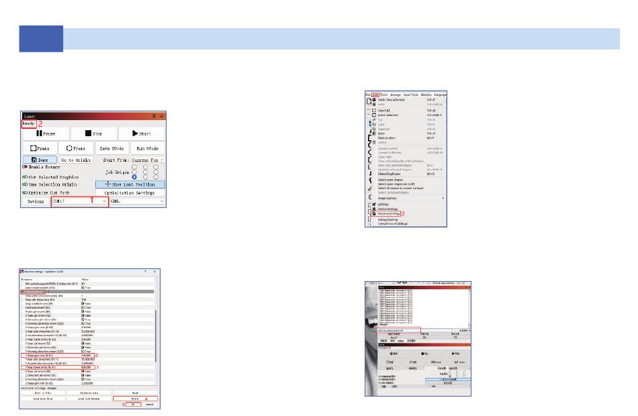638x416 pixels.
Task: Open the GRBL device dropdown
Action: coord(137,201)
